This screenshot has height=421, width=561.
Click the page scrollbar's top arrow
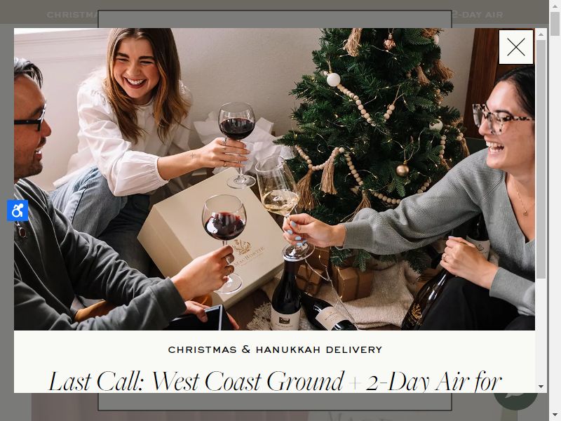(x=555, y=6)
